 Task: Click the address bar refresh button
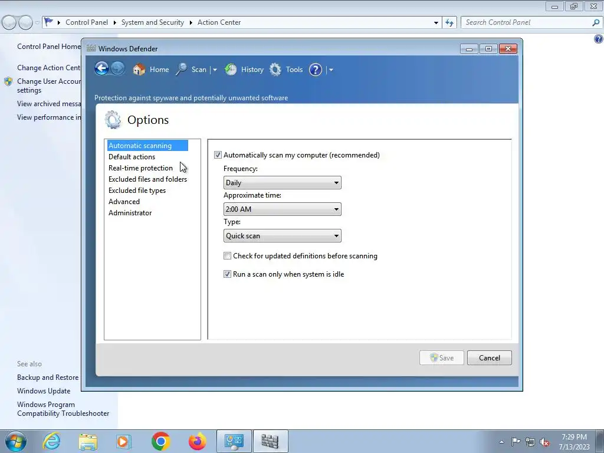[449, 23]
